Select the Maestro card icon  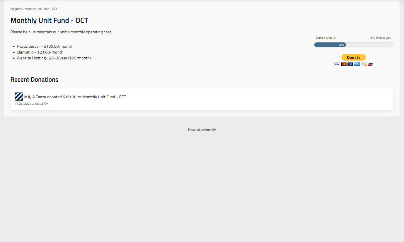click(350, 64)
